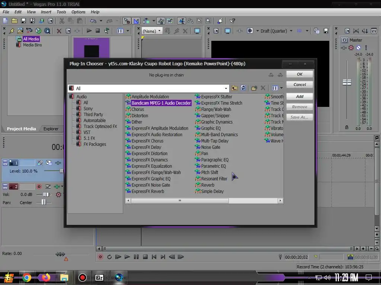
Task: Toggle the Master fader lock icon
Action: [x=347, y=127]
